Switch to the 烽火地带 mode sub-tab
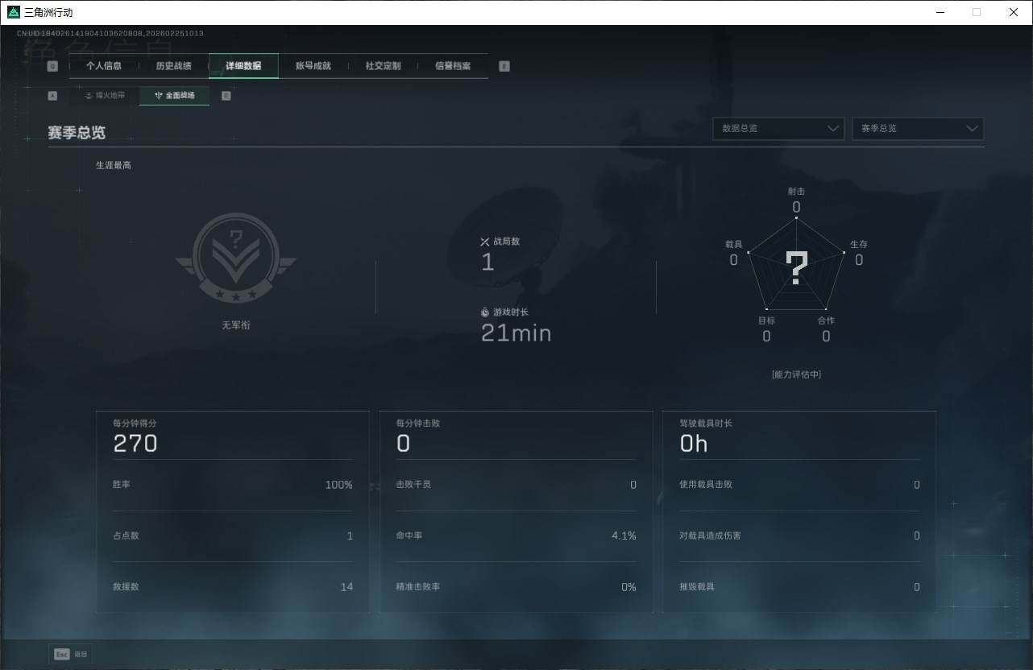Image resolution: width=1033 pixels, height=670 pixels. (105, 95)
